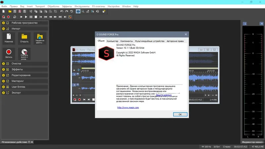Open a file using the yellow folder toolbar icon

coord(10,11)
